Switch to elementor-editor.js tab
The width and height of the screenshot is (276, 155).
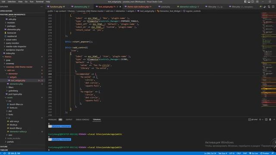[188, 7]
